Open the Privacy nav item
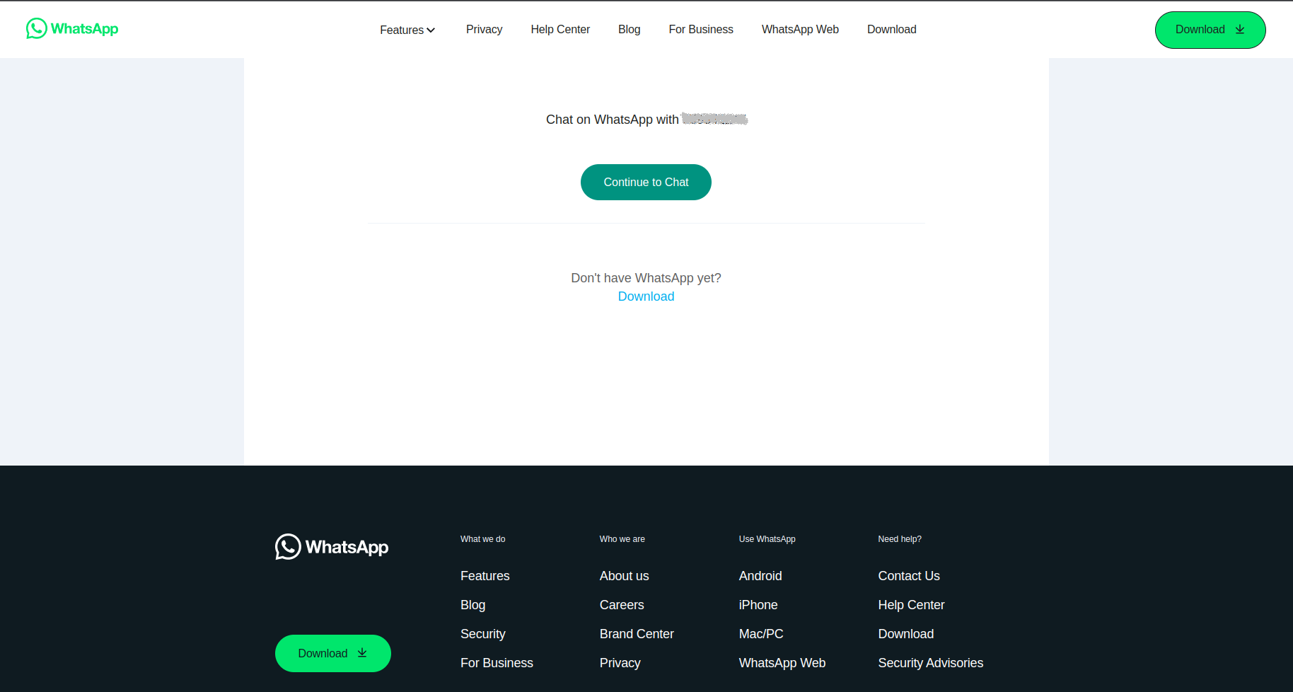The height and width of the screenshot is (692, 1293). pyautogui.click(x=484, y=30)
